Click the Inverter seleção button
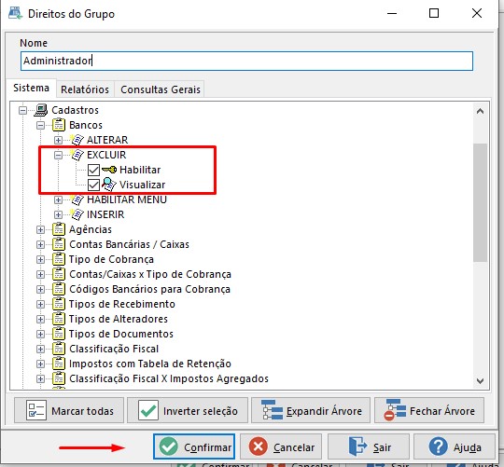This screenshot has height=467, width=504. pos(188,410)
